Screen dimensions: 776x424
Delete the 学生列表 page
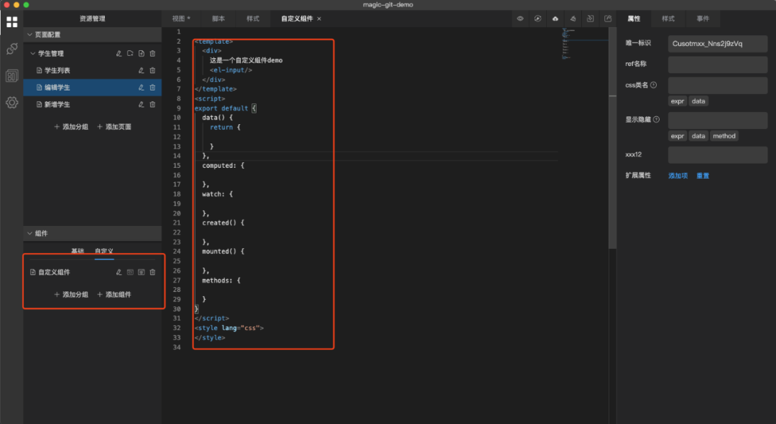(152, 70)
